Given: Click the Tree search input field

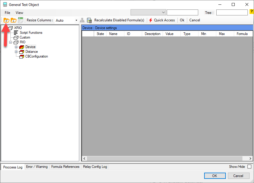Looking at the screenshot, I should point(232,12).
